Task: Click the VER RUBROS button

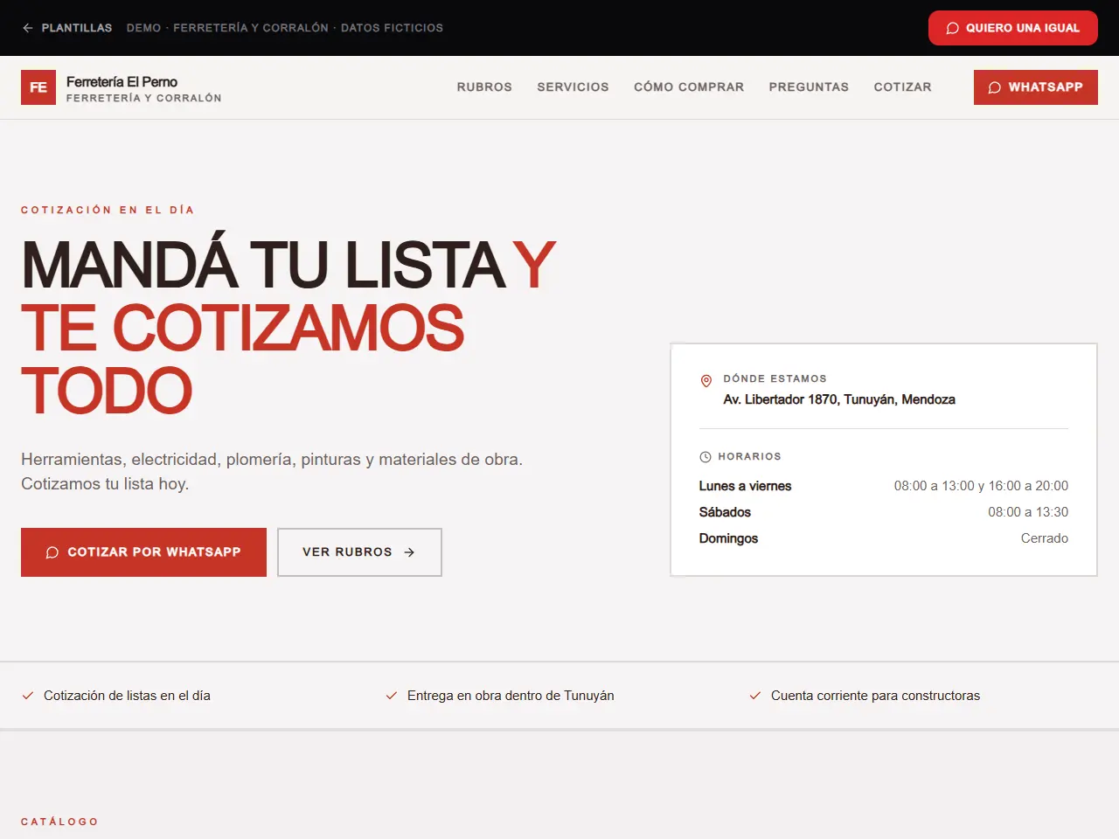Action: point(359,552)
